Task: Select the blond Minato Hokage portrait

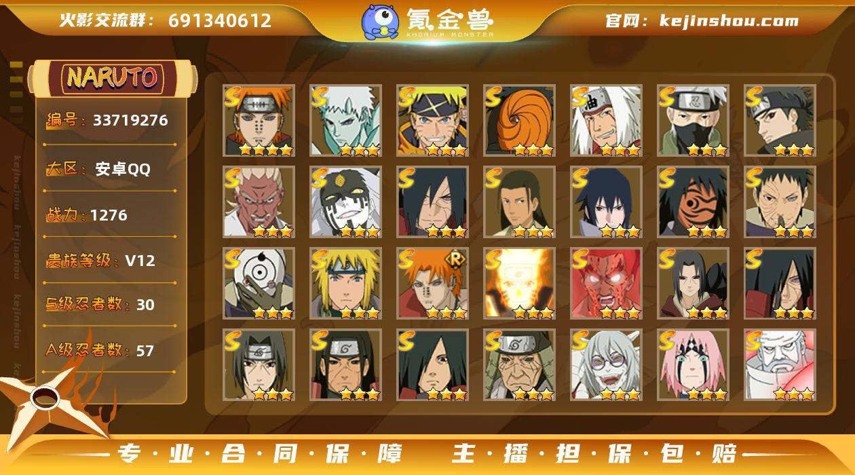Action: [345, 284]
